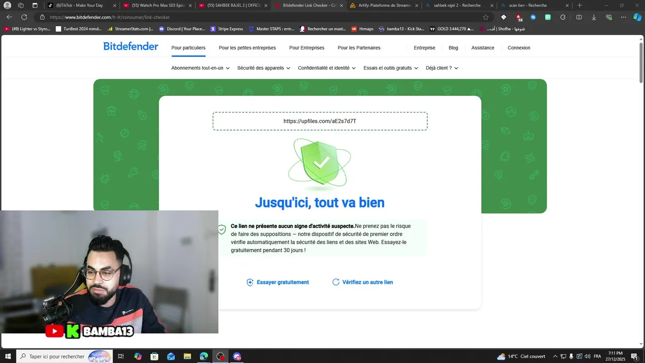Go to Pour les Partenaires section
Screen dimensions: 645x363
click(x=359, y=48)
